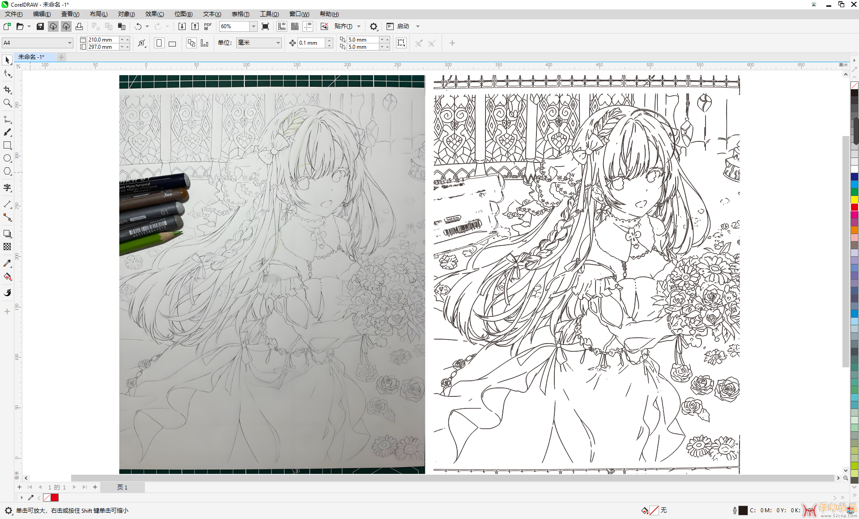The height and width of the screenshot is (519, 859).
Task: Set page to Portrait orientation
Action: point(159,43)
